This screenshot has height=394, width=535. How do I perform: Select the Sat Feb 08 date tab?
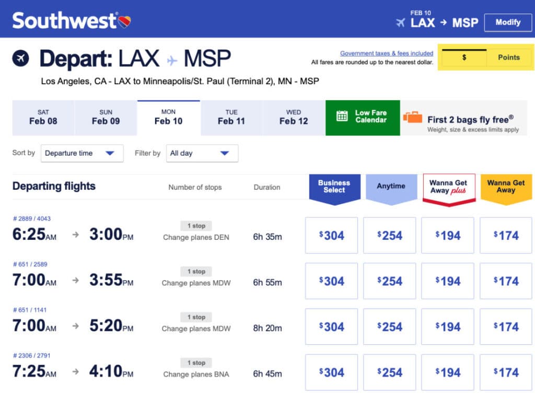(x=43, y=117)
